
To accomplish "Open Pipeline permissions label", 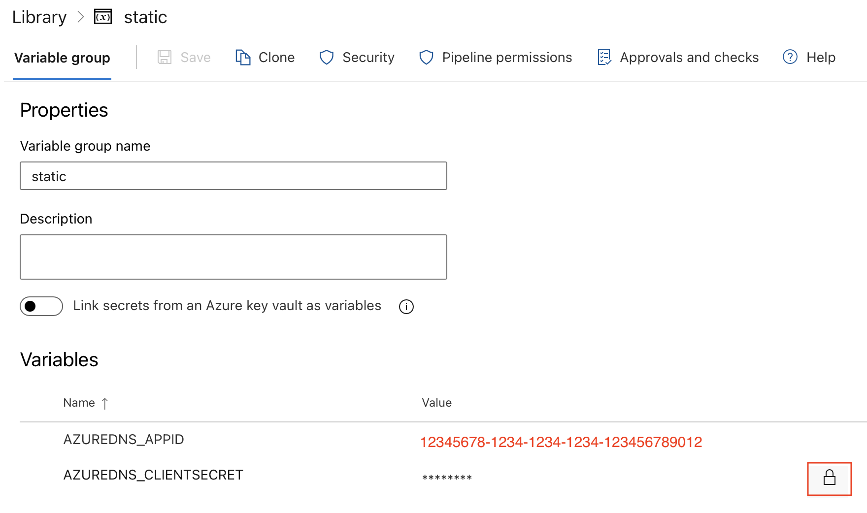I will (507, 58).
